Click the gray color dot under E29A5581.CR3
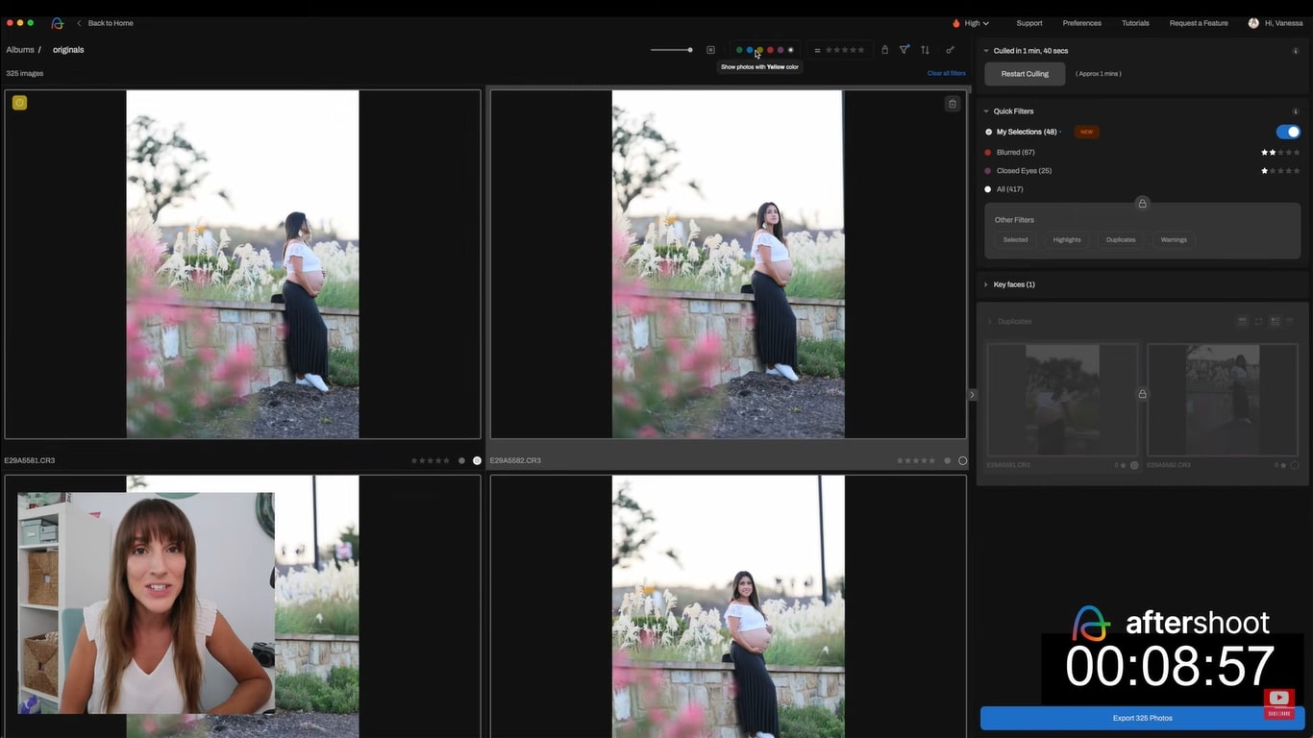This screenshot has width=1313, height=738. [461, 460]
